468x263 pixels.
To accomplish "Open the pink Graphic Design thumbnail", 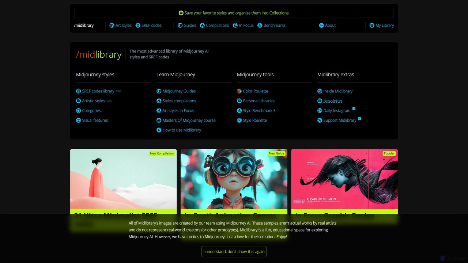I will [x=344, y=179].
